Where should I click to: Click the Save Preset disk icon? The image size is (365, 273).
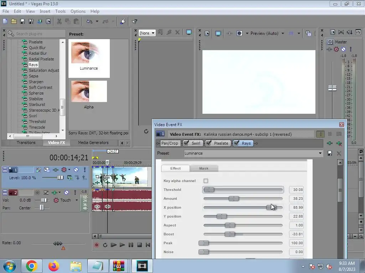(x=330, y=153)
